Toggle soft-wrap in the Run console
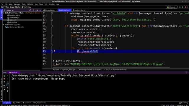 pos(8,82)
